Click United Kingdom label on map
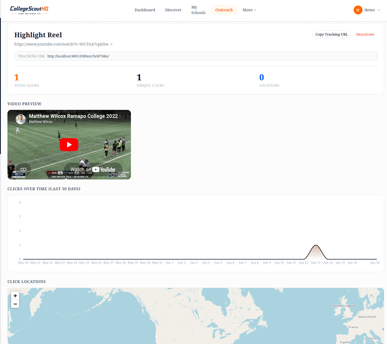Screen dimensions: 387x344 coord(344,306)
